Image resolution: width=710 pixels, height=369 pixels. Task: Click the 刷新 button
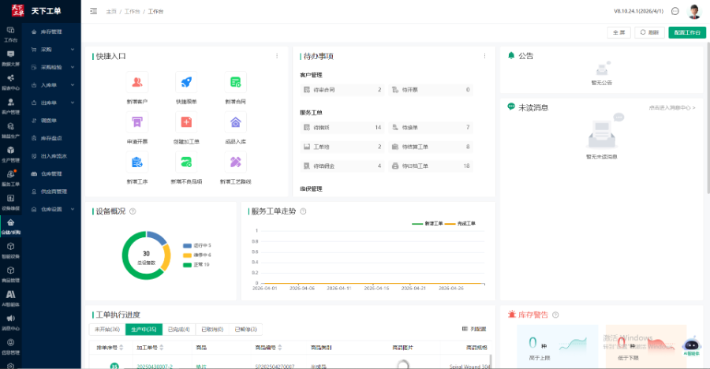tap(650, 32)
